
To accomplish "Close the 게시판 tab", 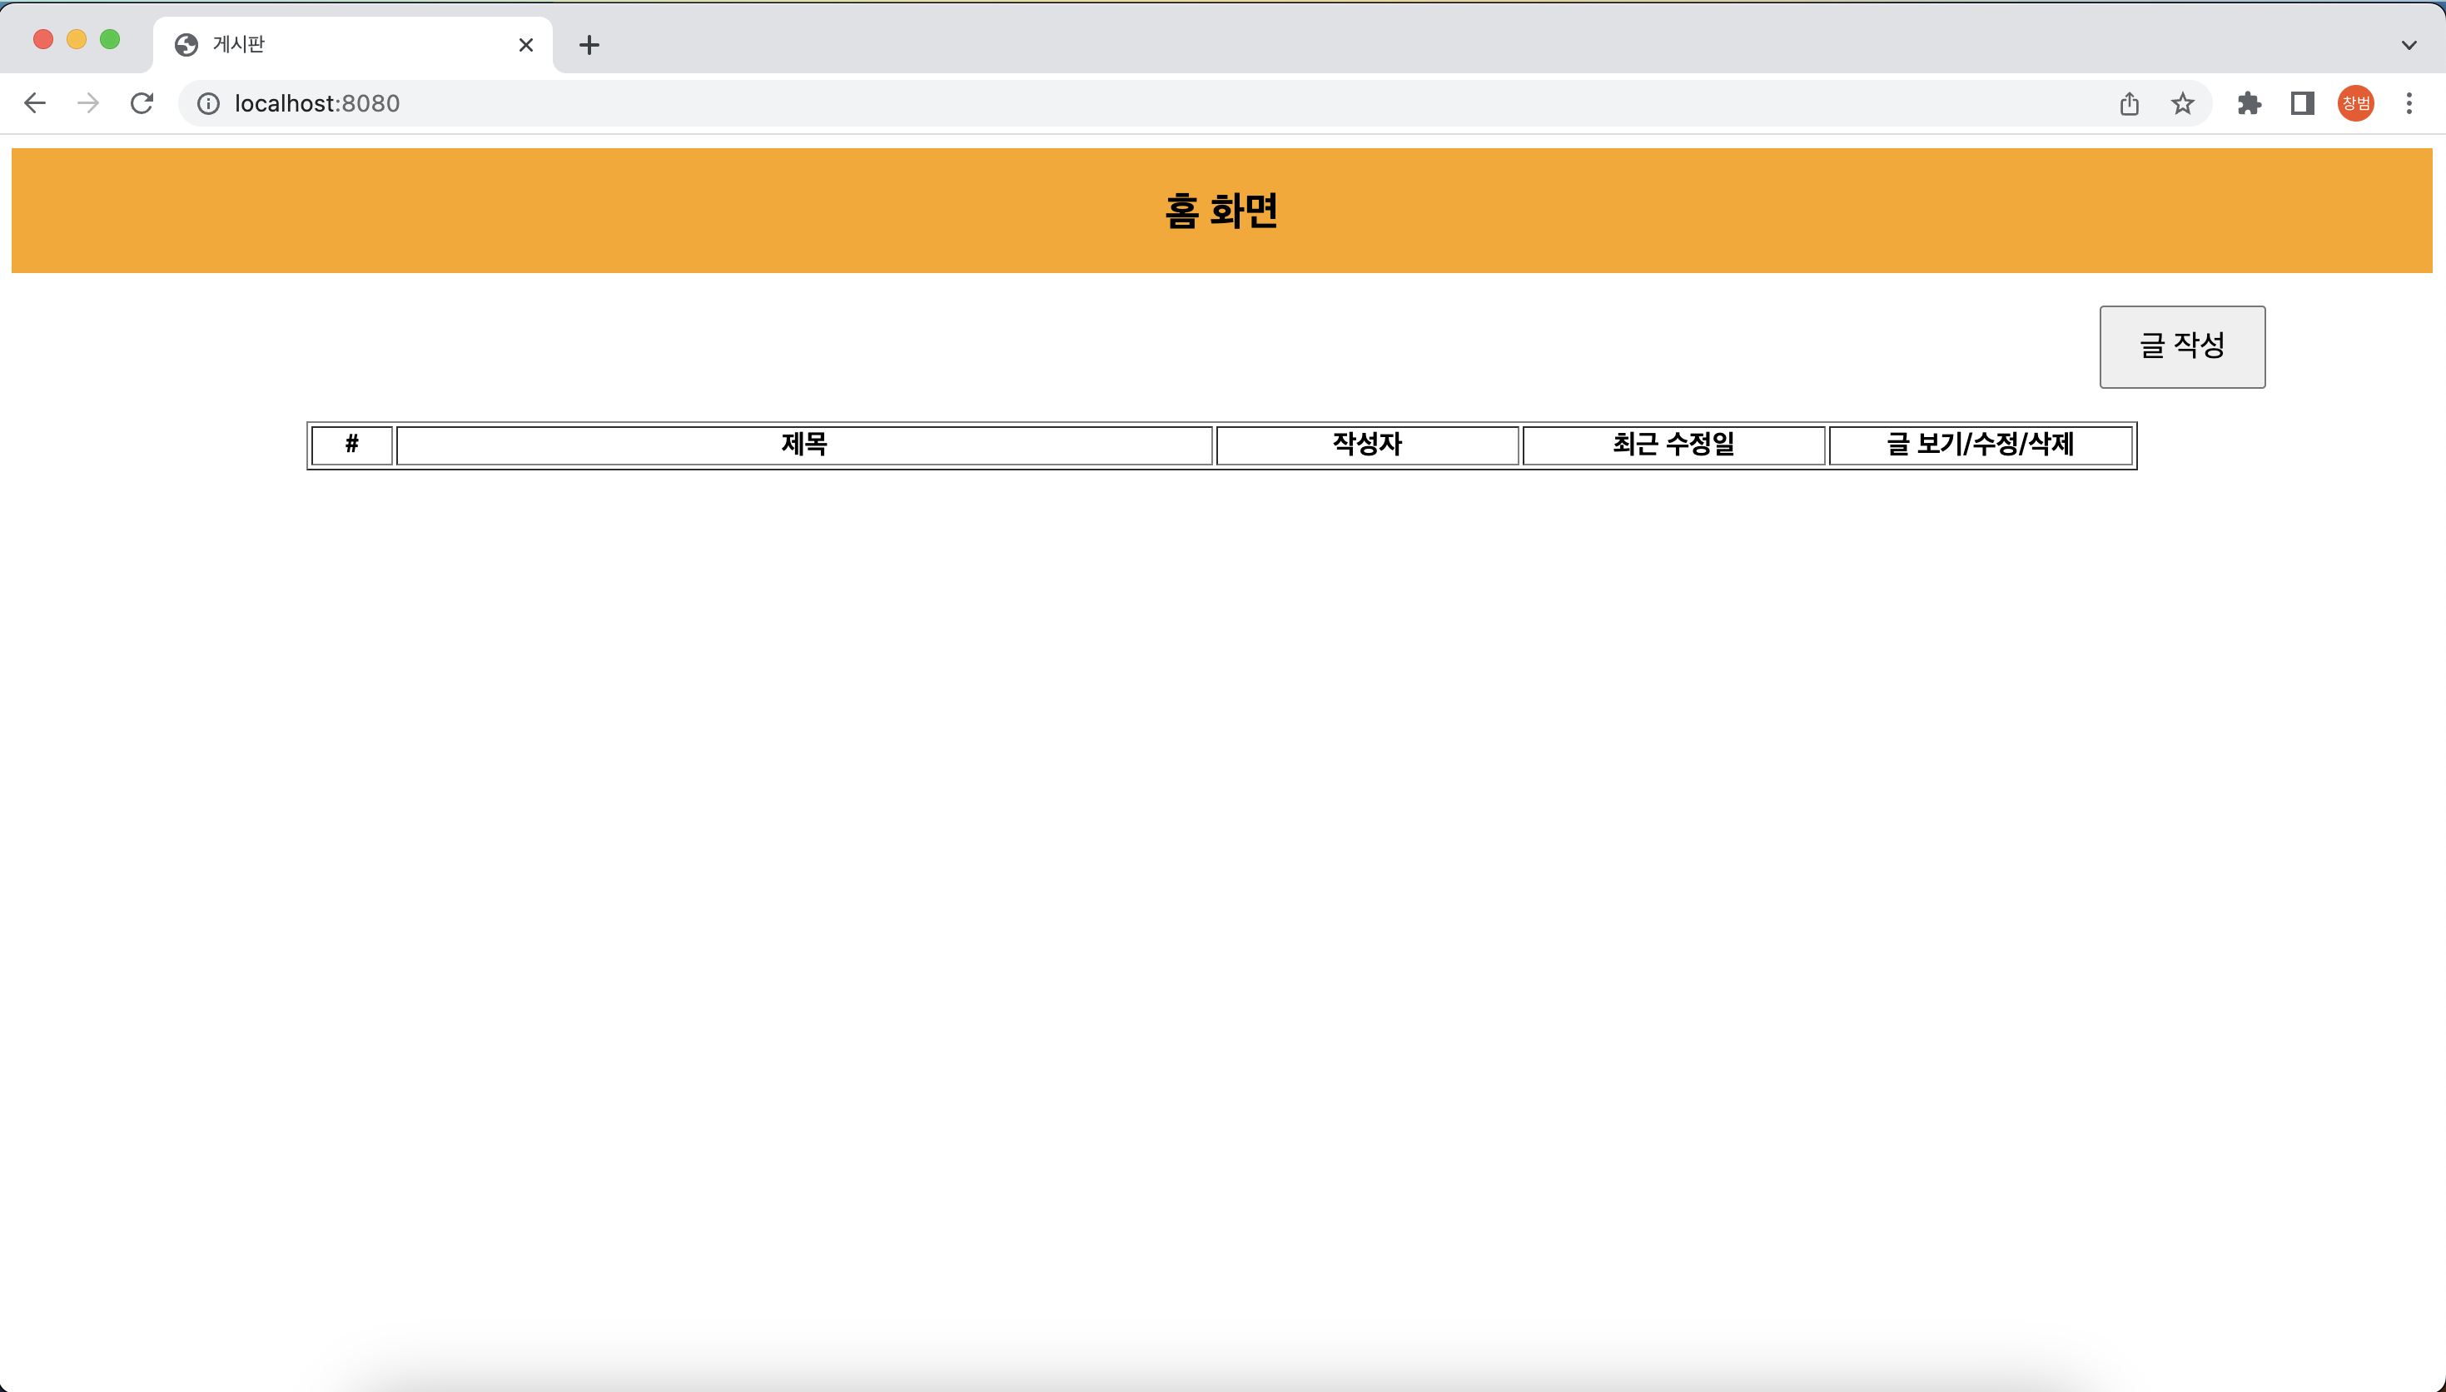I will (x=525, y=45).
